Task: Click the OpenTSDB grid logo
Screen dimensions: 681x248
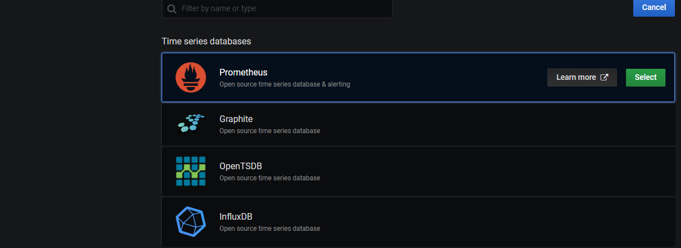Action: click(x=191, y=171)
